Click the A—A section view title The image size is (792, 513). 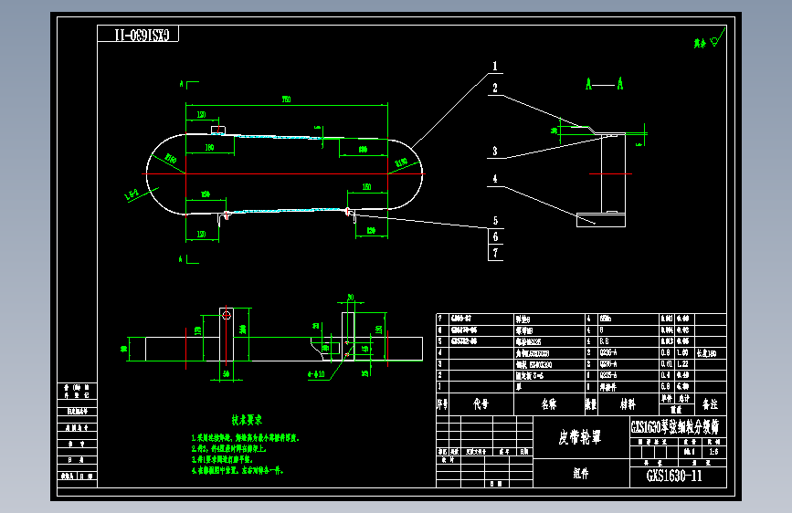tap(604, 84)
